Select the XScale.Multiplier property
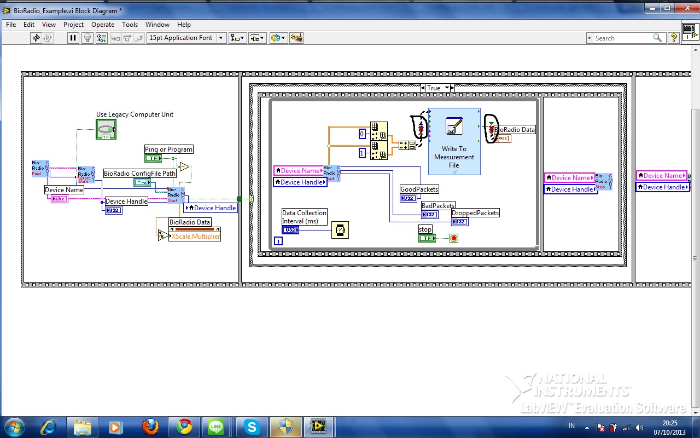 coord(195,237)
